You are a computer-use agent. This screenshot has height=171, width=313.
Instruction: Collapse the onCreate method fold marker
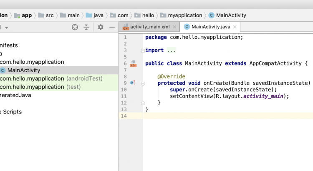coord(143,83)
